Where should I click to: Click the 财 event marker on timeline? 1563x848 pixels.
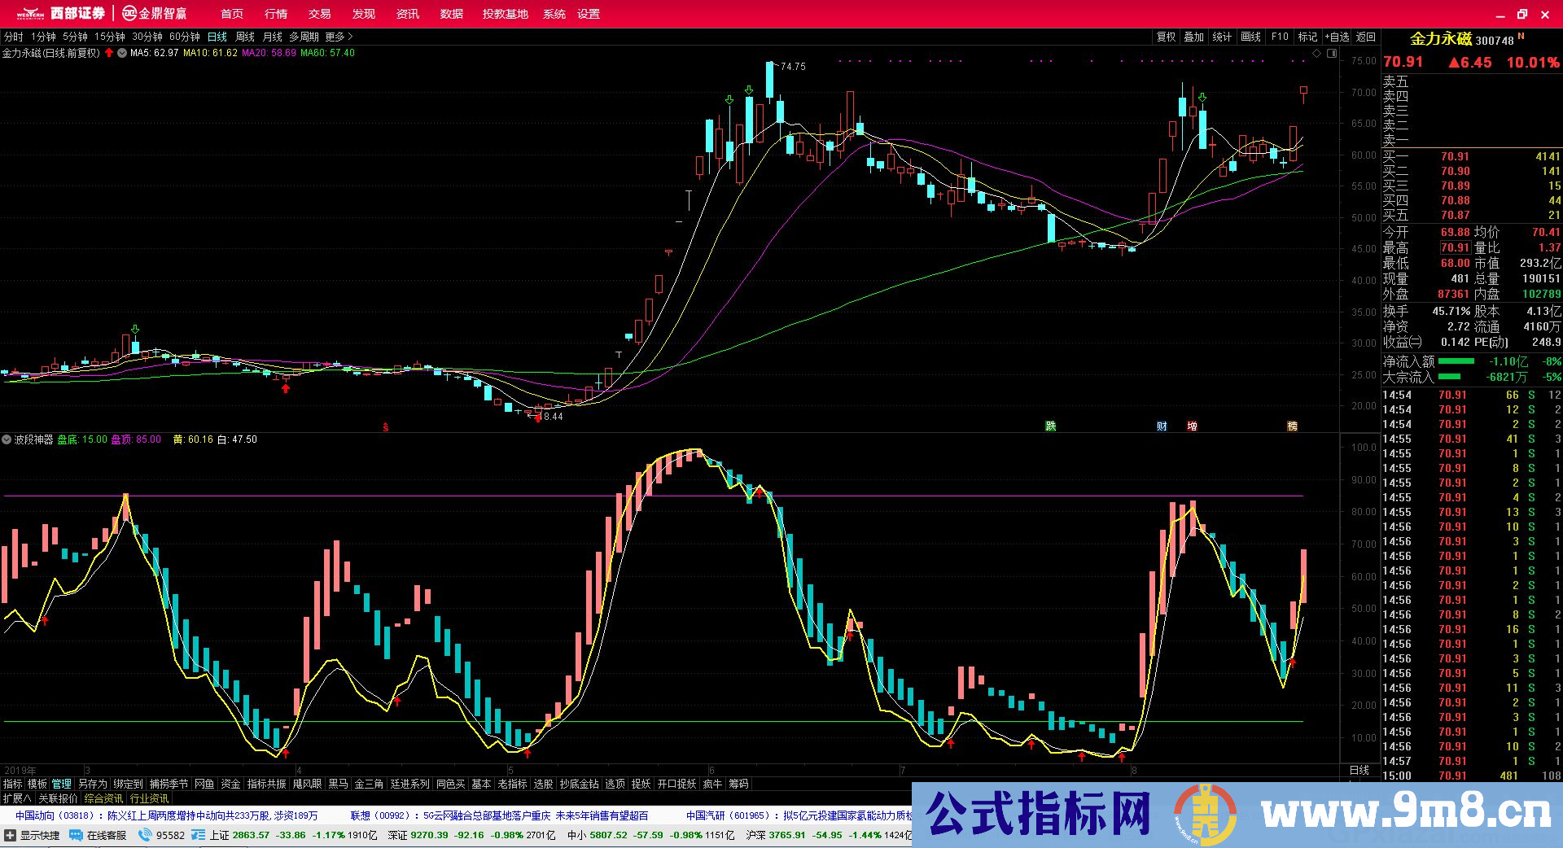1162,426
